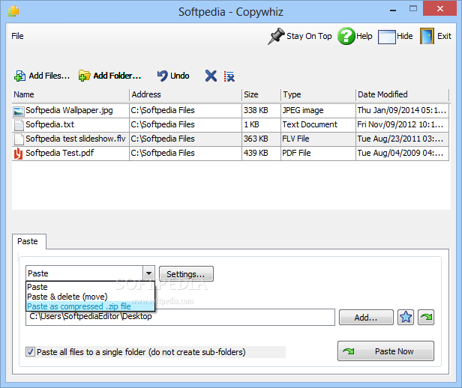Image resolution: width=462 pixels, height=388 pixels.
Task: Click the Paste combo box text field
Action: [x=85, y=273]
